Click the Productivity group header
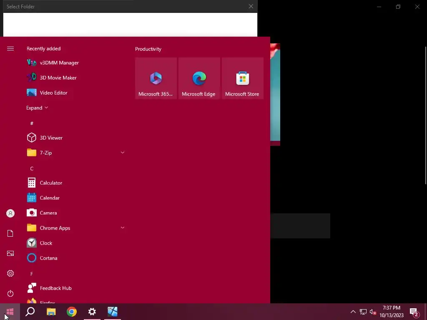The image size is (427, 320). (x=148, y=49)
